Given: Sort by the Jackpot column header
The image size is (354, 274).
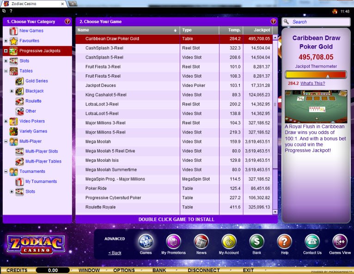Looking at the screenshot, I should pyautogui.click(x=257, y=30).
